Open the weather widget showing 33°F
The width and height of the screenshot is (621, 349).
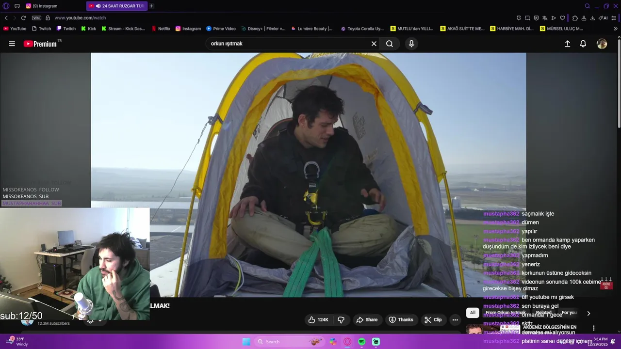(x=17, y=342)
